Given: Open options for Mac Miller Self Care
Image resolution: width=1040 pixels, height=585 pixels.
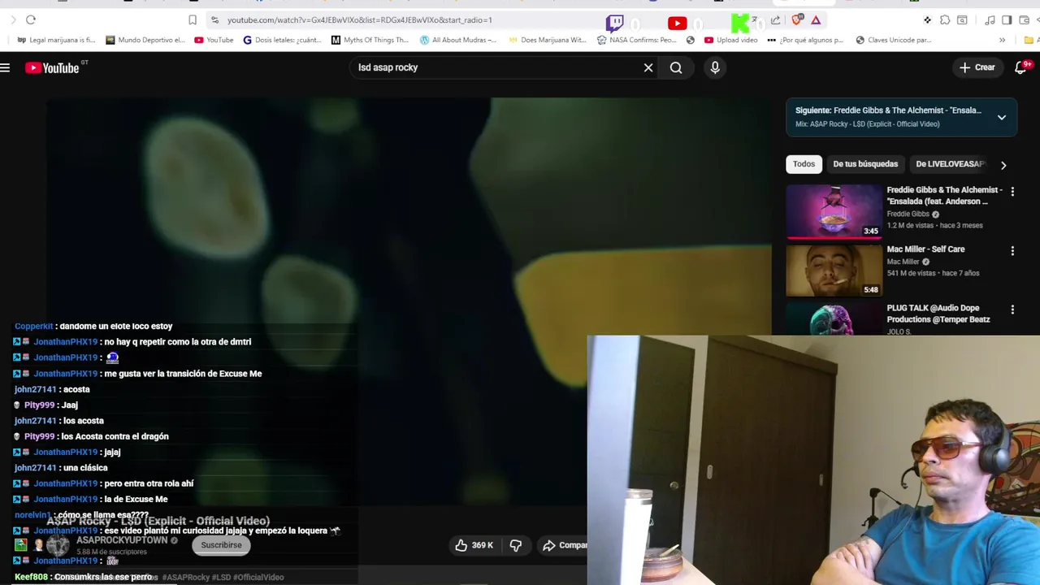Looking at the screenshot, I should tap(1012, 250).
